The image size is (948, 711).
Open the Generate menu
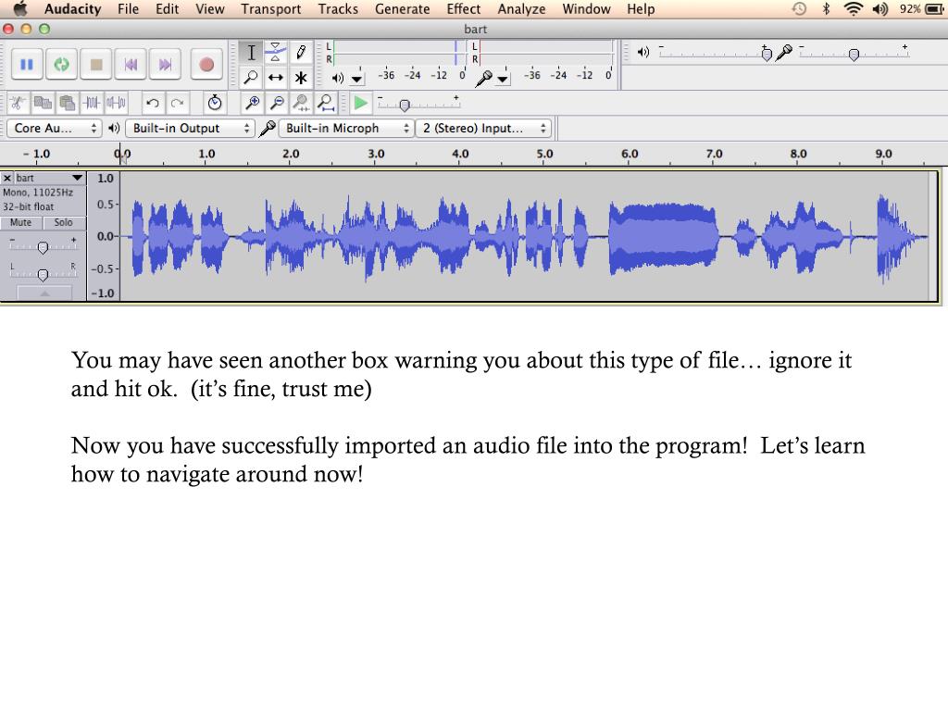point(402,9)
